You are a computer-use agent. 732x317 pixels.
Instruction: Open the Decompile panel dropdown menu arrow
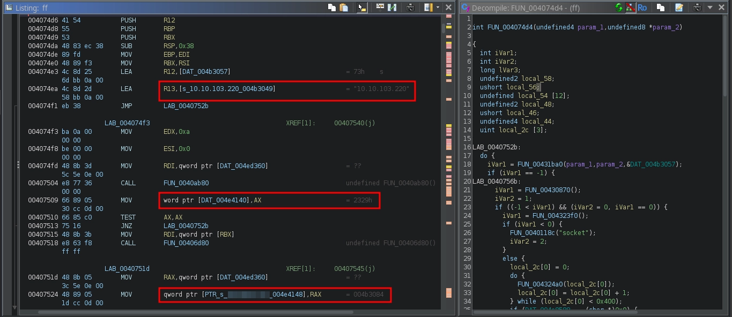click(x=709, y=7)
